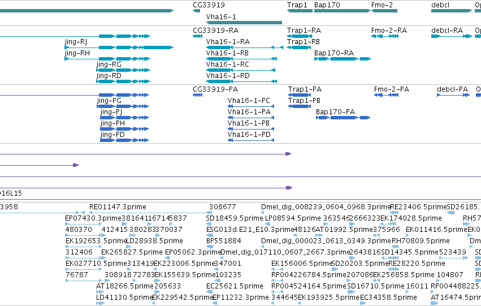Select the jing-RJ transcript label
Screen dimensions: 481x306
76,42
